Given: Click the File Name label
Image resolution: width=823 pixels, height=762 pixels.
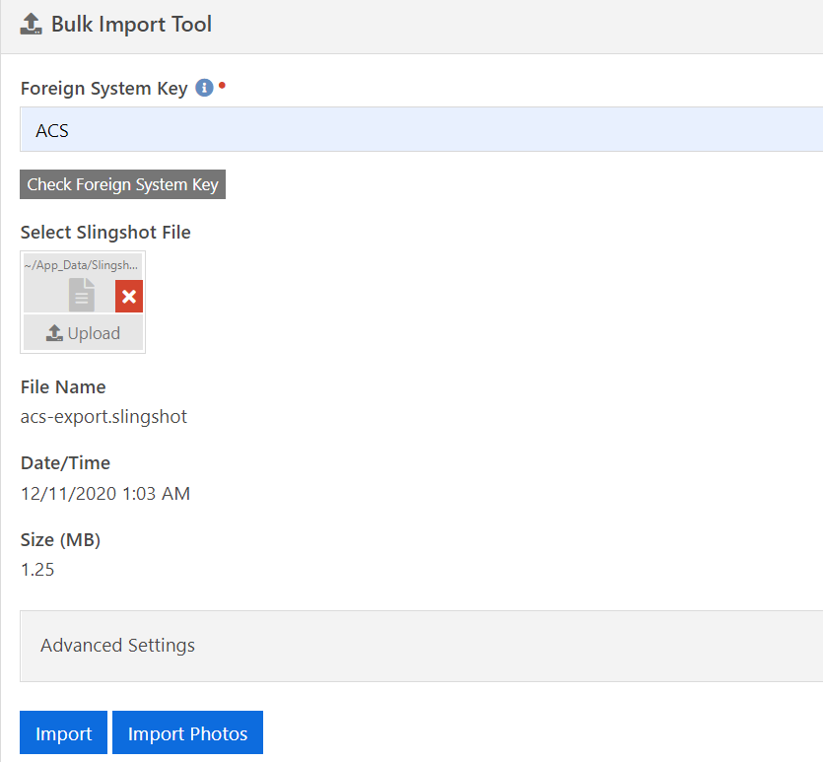Looking at the screenshot, I should click(63, 386).
